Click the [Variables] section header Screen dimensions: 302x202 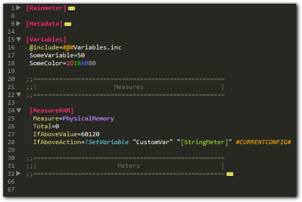(x=46, y=39)
